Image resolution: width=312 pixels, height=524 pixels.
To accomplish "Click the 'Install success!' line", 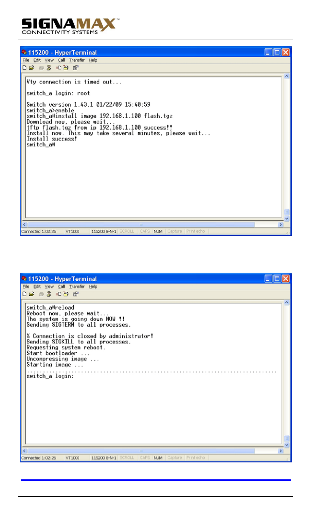I will (52, 139).
